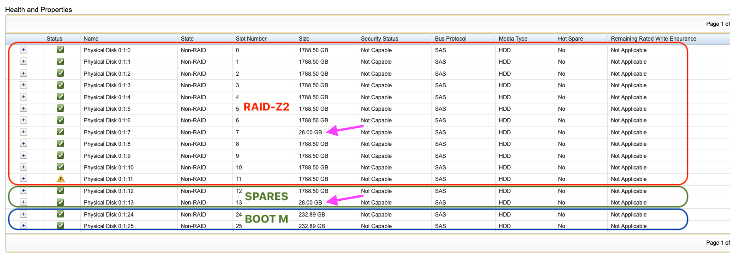Click the green OK status icon for Disk 0:1:9
This screenshot has height=253, width=730.
60,155
